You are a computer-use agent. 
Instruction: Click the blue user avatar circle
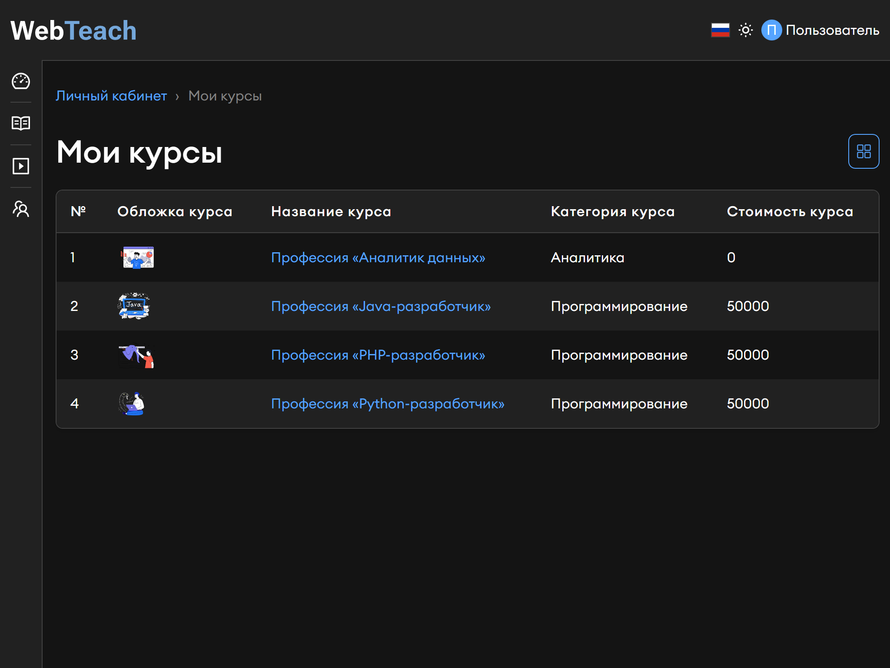pyautogui.click(x=771, y=30)
